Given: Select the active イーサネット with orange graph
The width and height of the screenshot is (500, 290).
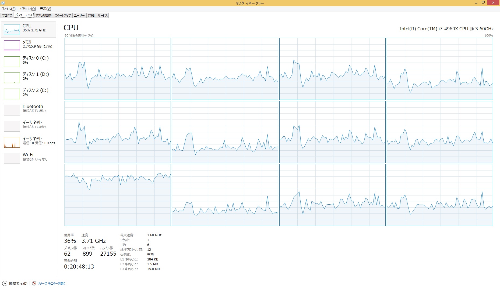Looking at the screenshot, I should click(29, 142).
